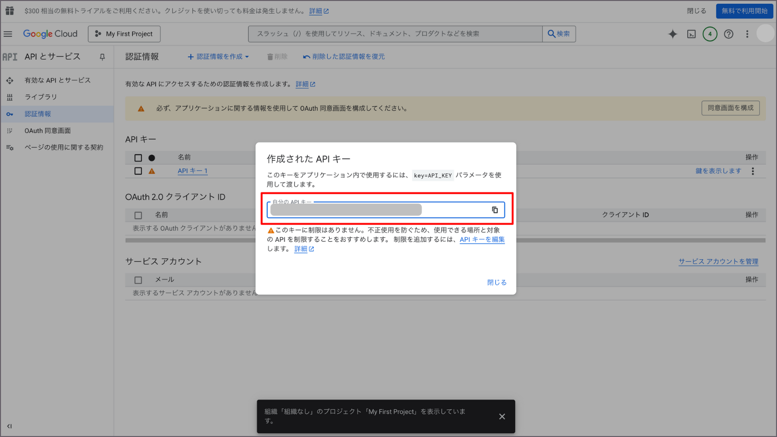The height and width of the screenshot is (437, 777).
Task: Open 有効な API とサービス in sidebar
Action: click(x=57, y=80)
